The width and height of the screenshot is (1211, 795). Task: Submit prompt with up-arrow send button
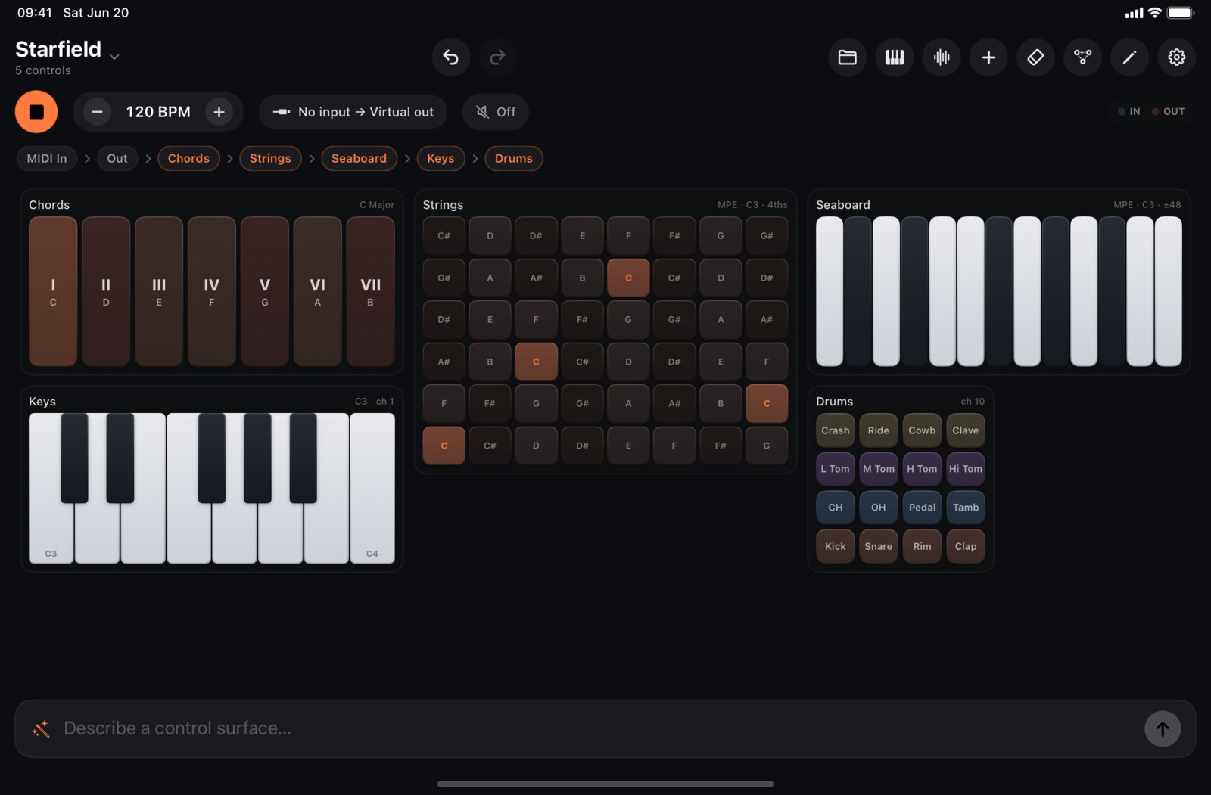point(1163,728)
